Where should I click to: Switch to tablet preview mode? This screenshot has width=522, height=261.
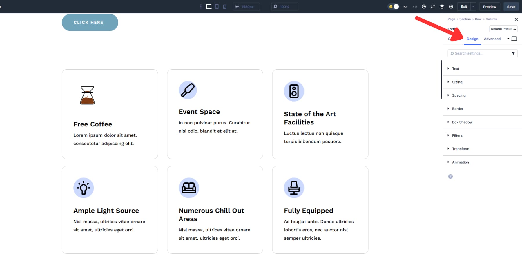216,6
